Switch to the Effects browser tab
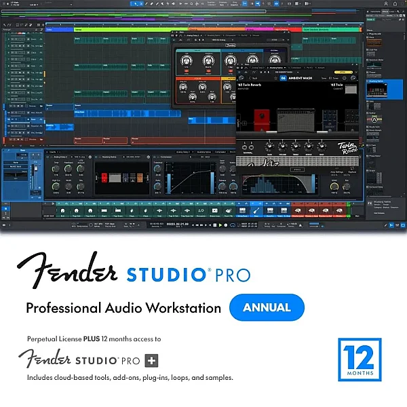Viewport: 407px width, 407px height. click(385, 12)
